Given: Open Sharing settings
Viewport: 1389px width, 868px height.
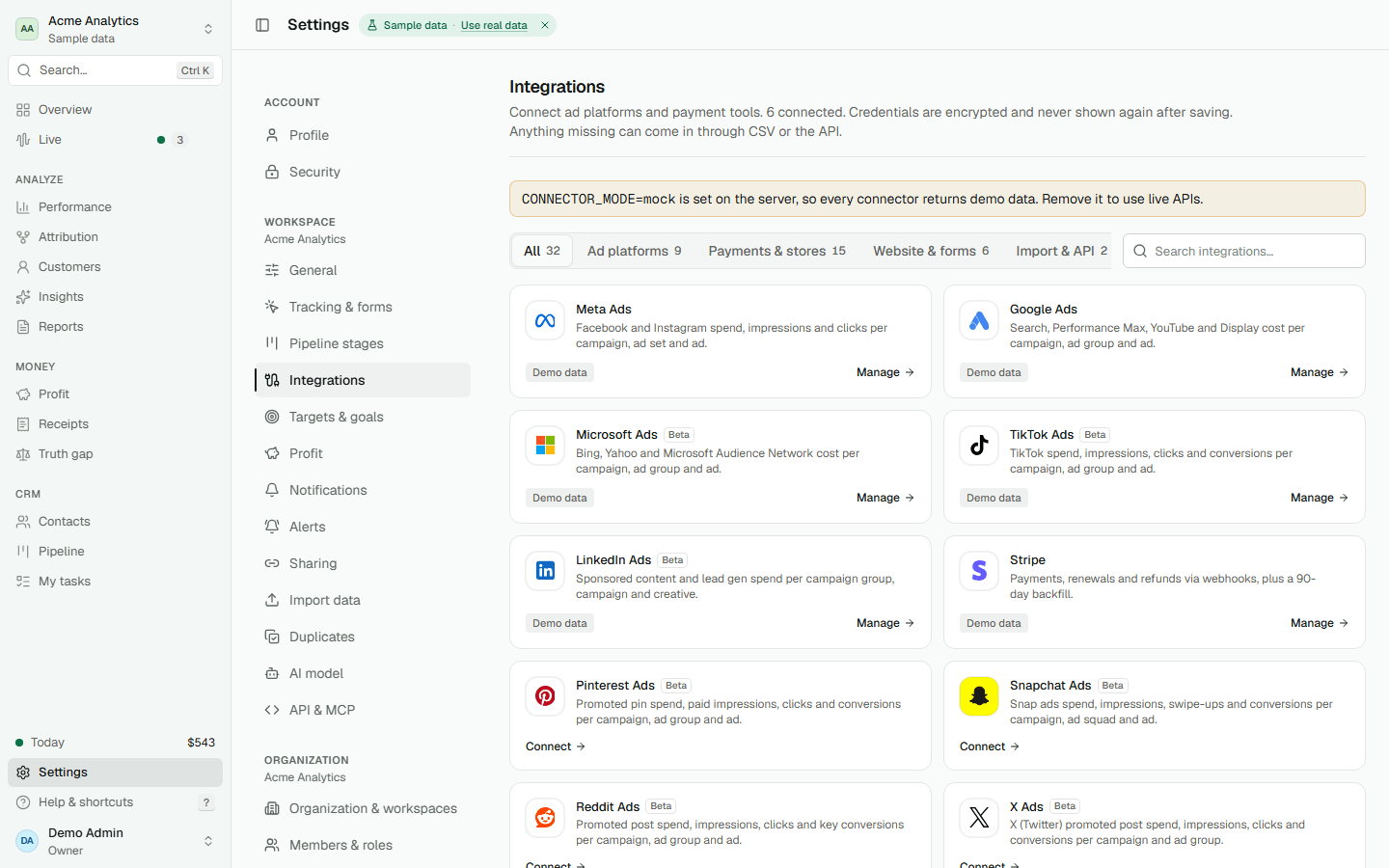Looking at the screenshot, I should 363,563.
